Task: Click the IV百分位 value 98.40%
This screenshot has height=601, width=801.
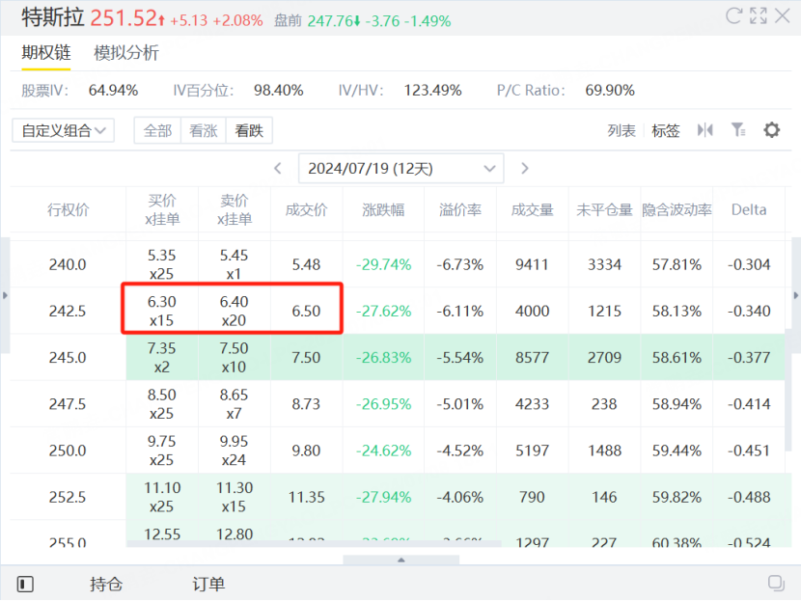Action: pos(278,91)
